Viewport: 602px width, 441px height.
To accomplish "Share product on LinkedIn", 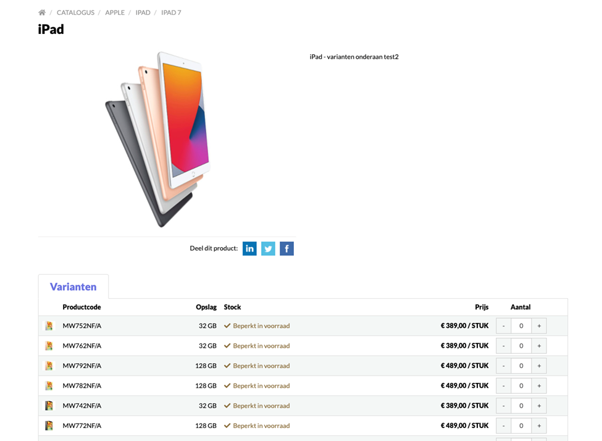I will (249, 248).
